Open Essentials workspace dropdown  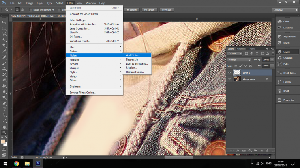click(285, 10)
